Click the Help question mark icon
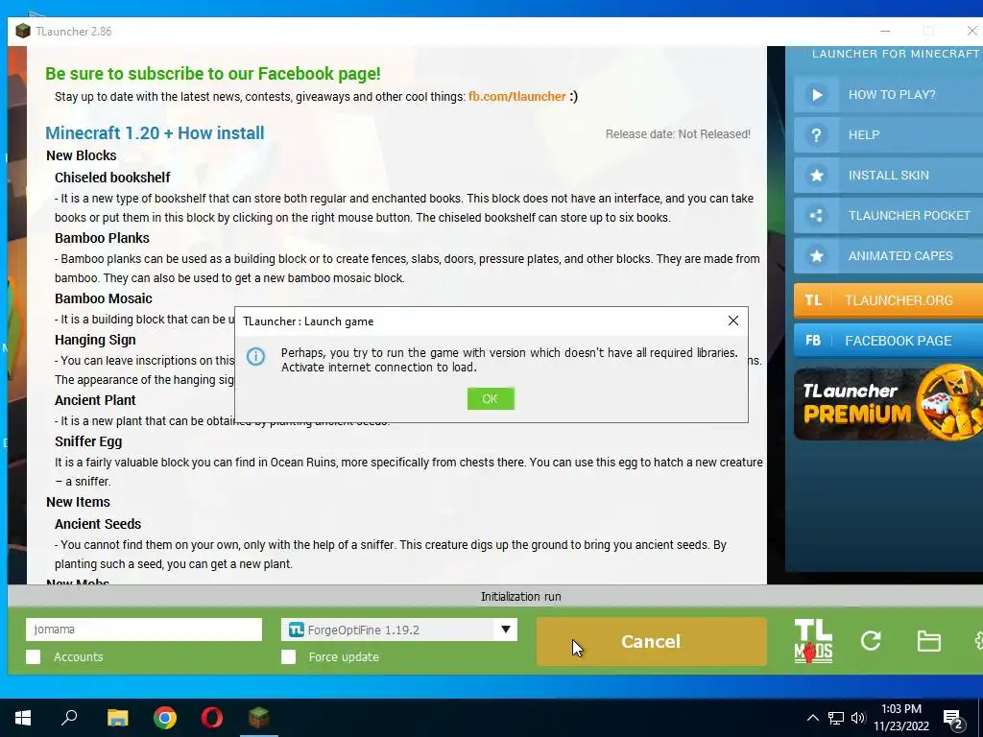983x737 pixels. pyautogui.click(x=816, y=134)
